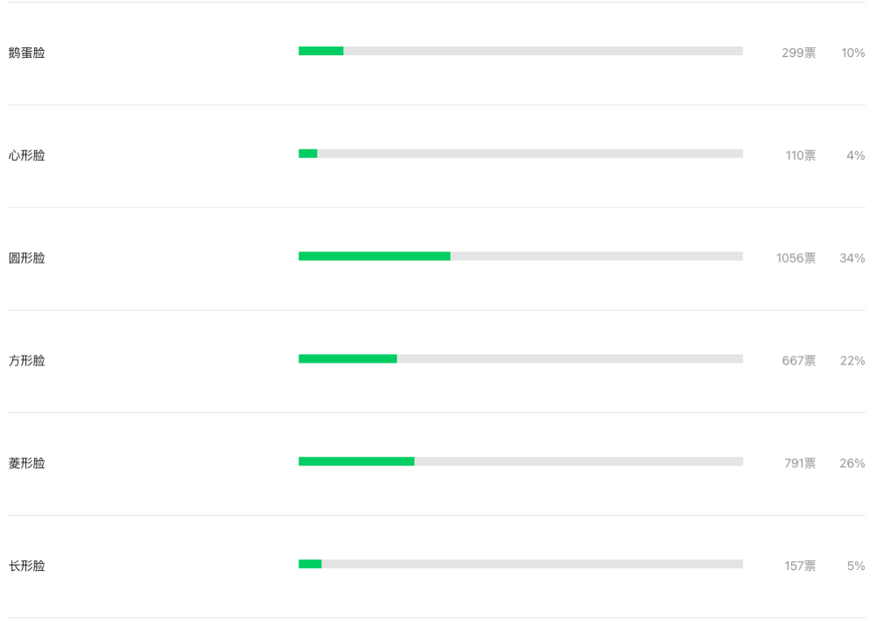
Task: Click the 鹅蛋脸 green progress bar
Action: [320, 51]
